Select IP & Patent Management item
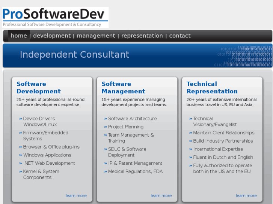 coord(135,163)
